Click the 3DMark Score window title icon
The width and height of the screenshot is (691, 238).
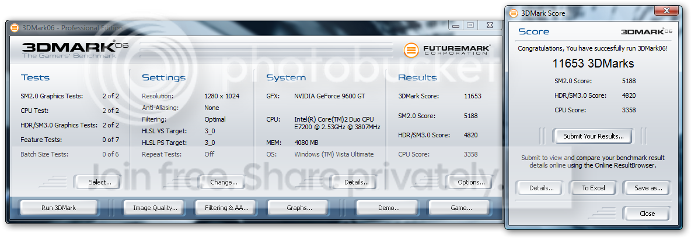click(x=514, y=13)
